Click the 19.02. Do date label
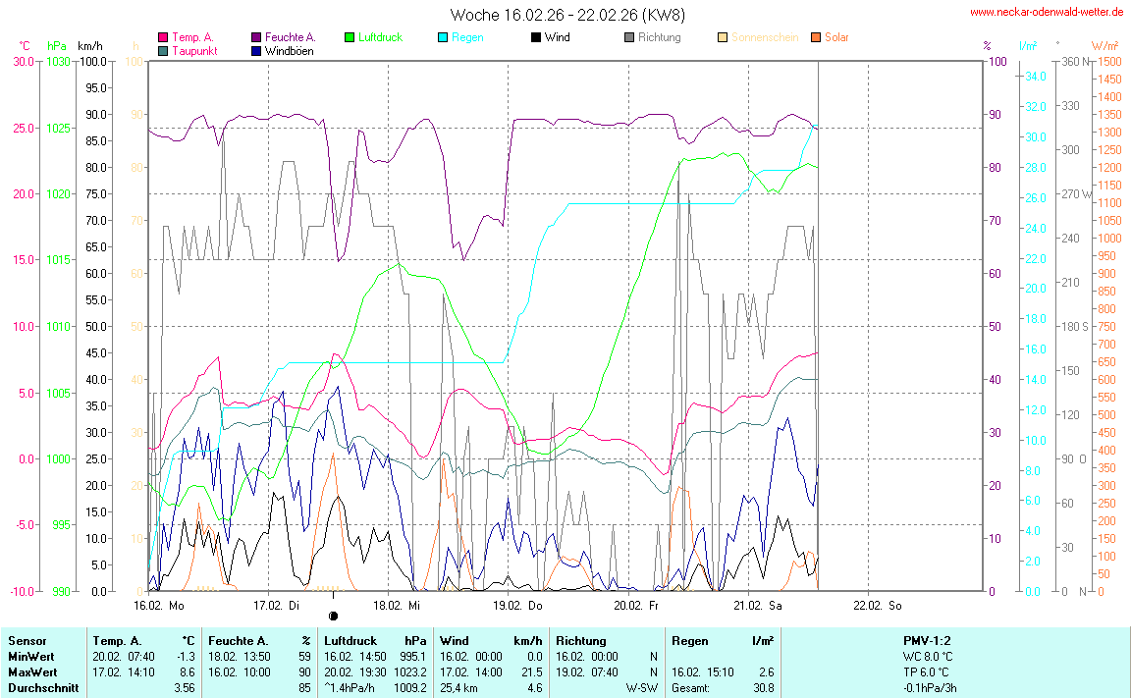Screen dimensions: 1131x698 click(523, 604)
